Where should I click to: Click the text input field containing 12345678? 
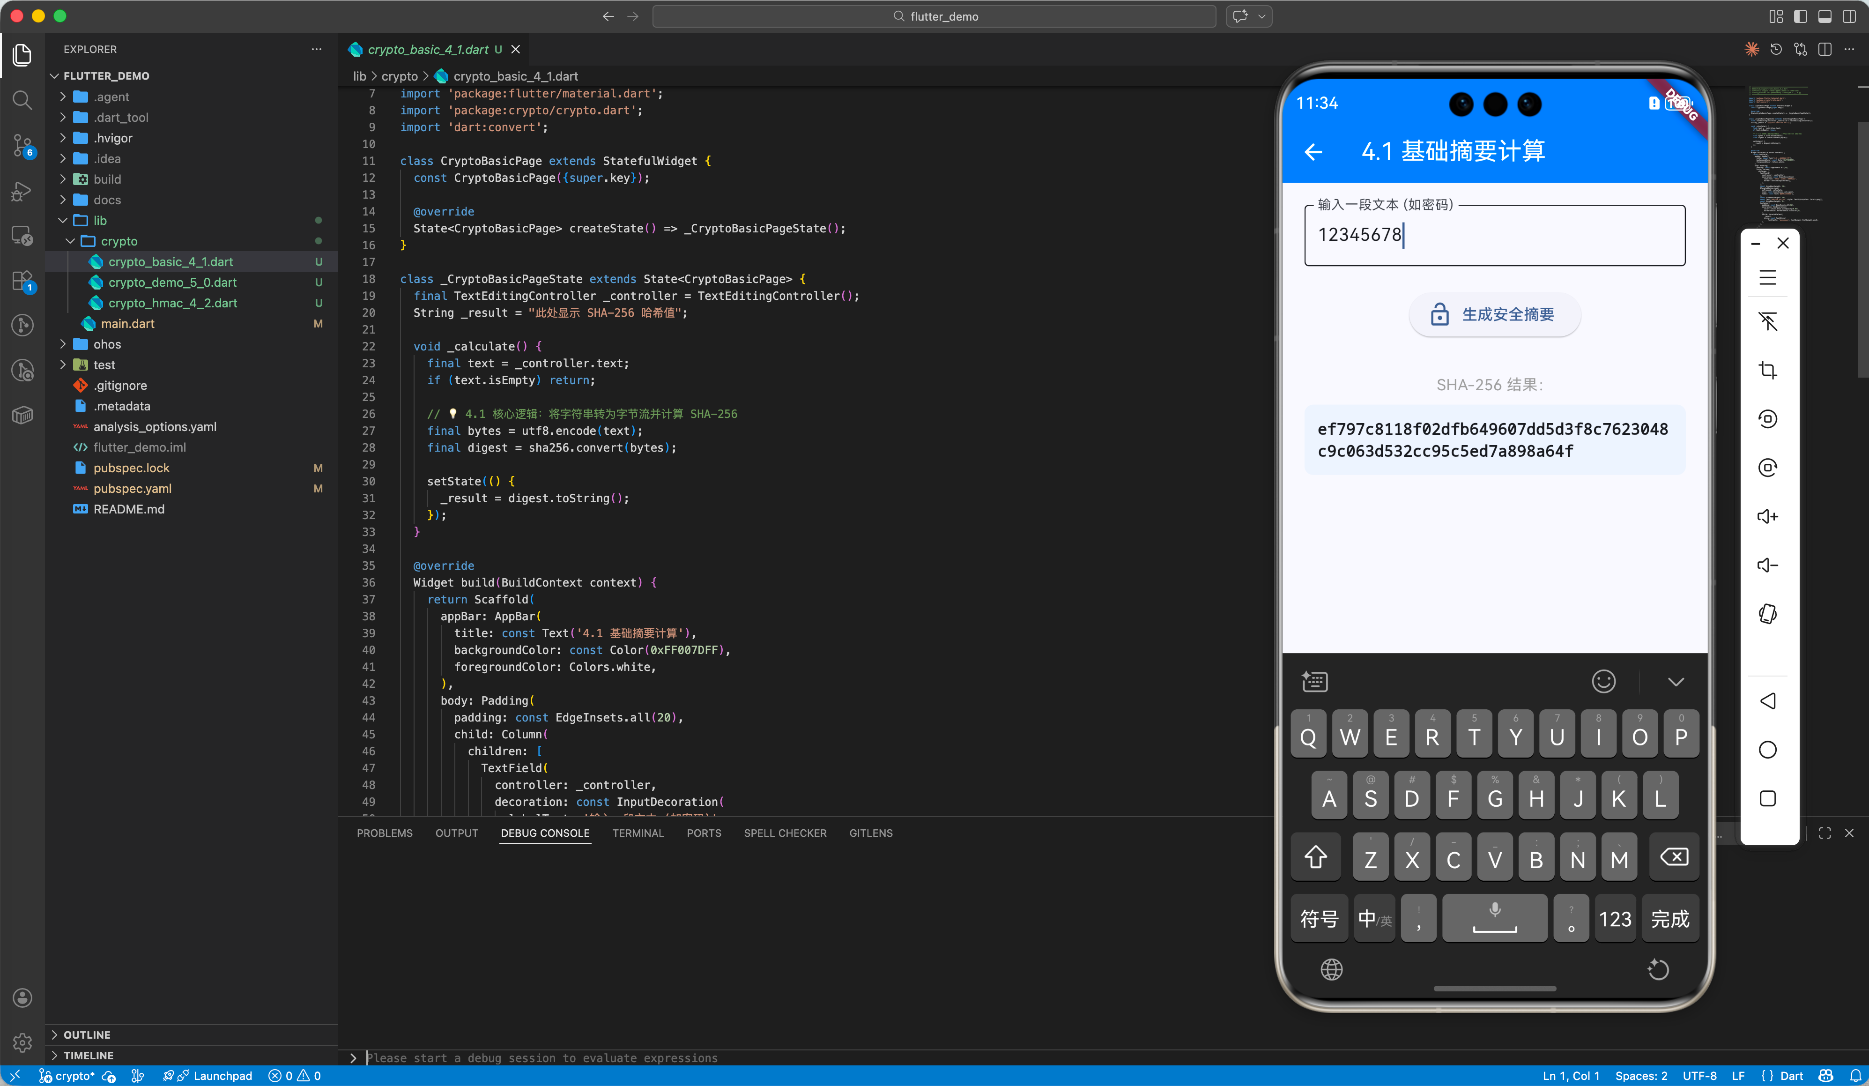point(1494,235)
